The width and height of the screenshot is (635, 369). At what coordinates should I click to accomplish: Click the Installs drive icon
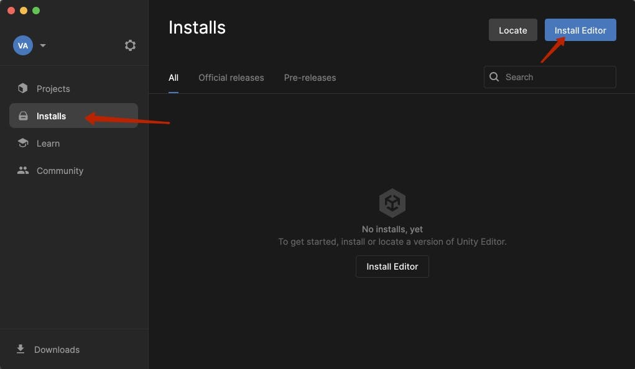click(x=23, y=116)
